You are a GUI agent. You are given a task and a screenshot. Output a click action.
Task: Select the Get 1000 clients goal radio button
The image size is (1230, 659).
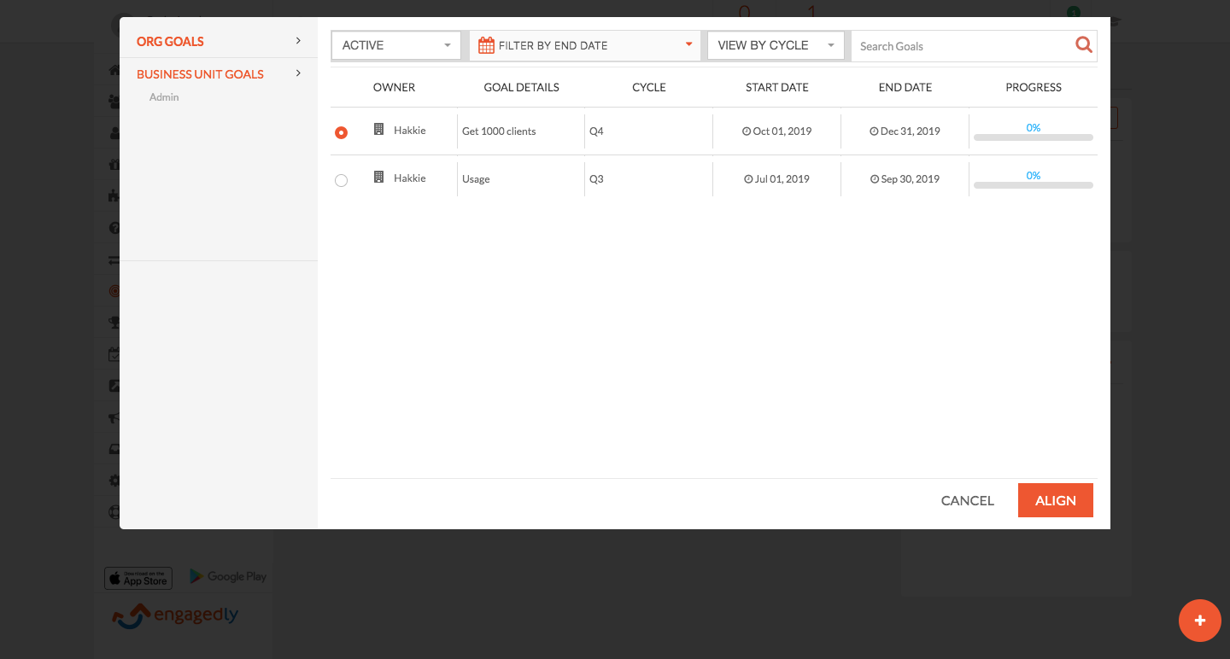342,132
